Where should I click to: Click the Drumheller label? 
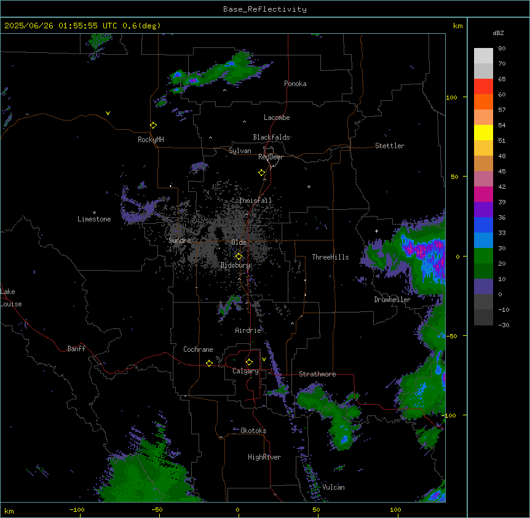[x=392, y=300]
